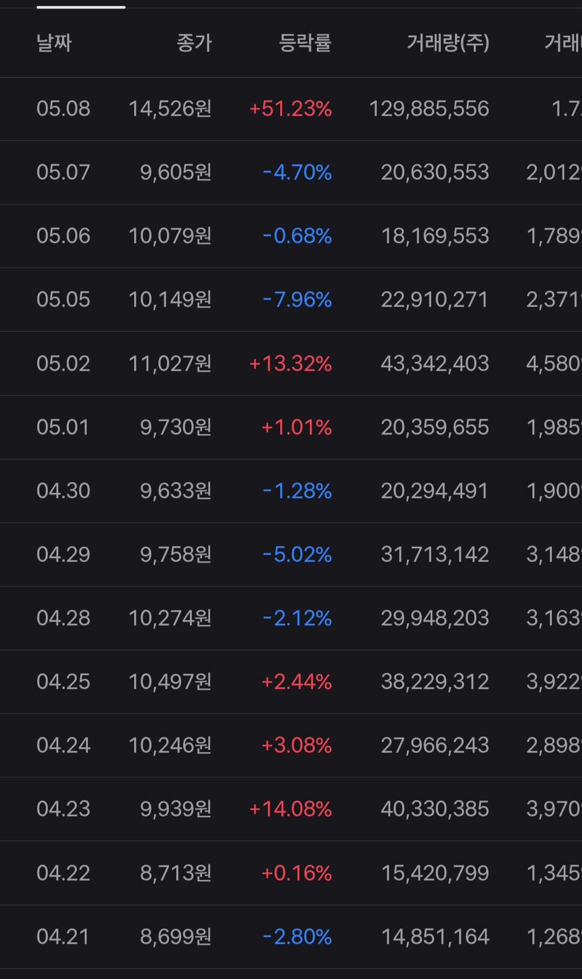Tap the 등락률 column header

pos(305,43)
